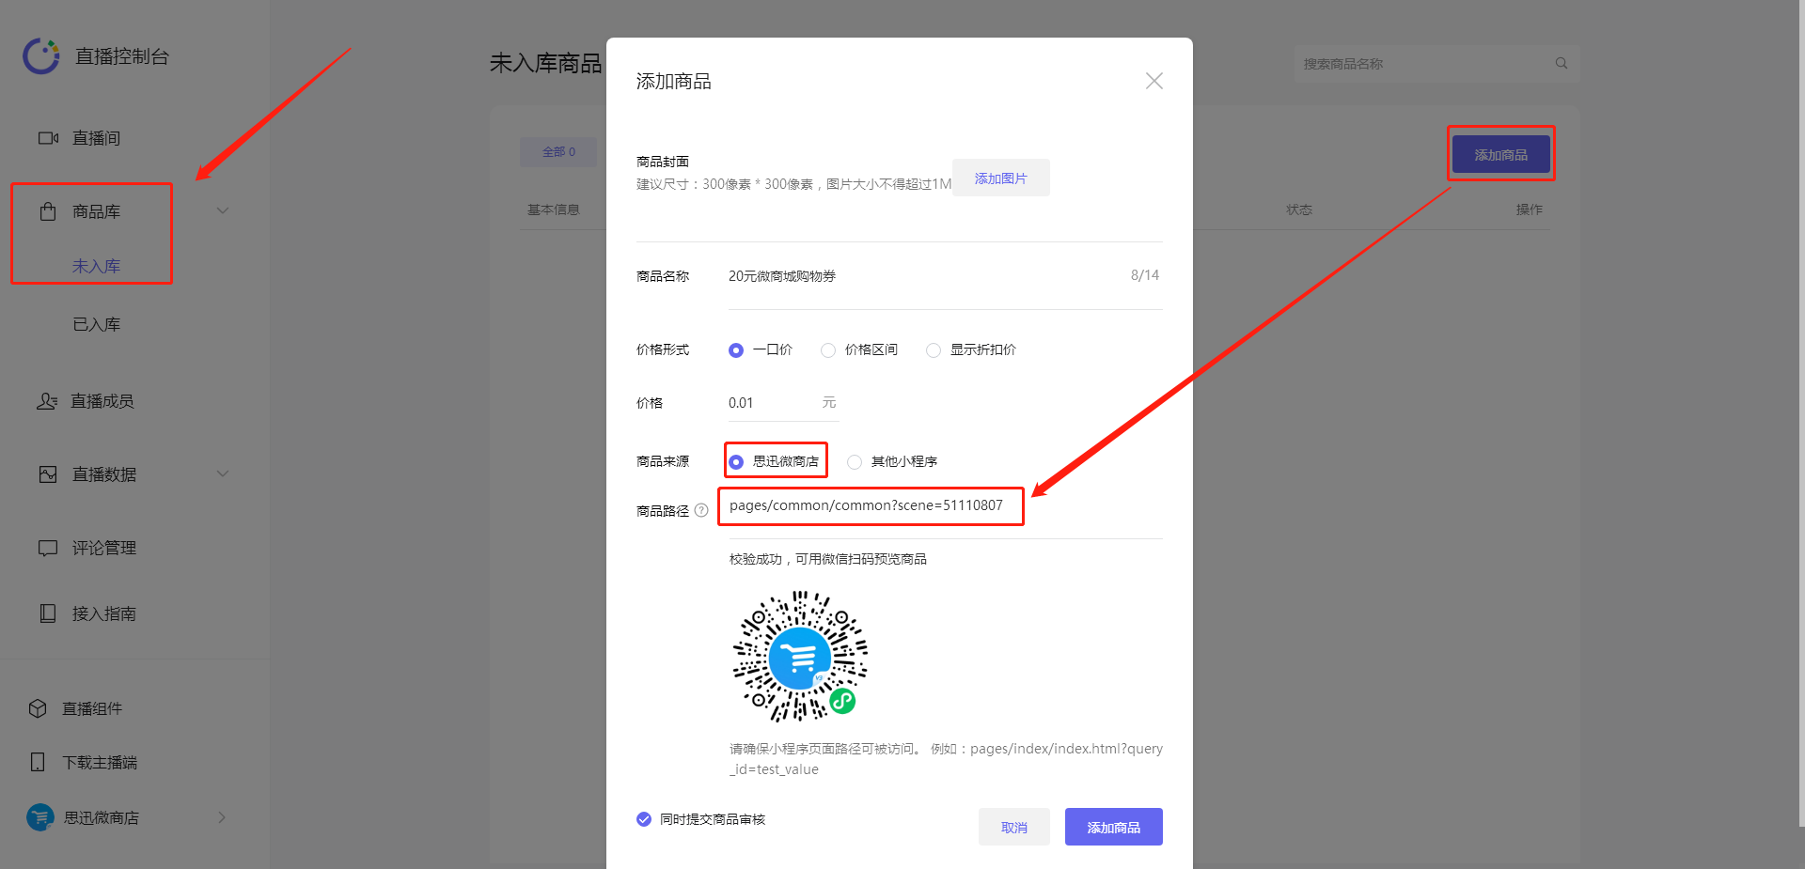Click the 下载主播端 phone icon
Image resolution: width=1805 pixels, height=869 pixels.
(x=38, y=762)
